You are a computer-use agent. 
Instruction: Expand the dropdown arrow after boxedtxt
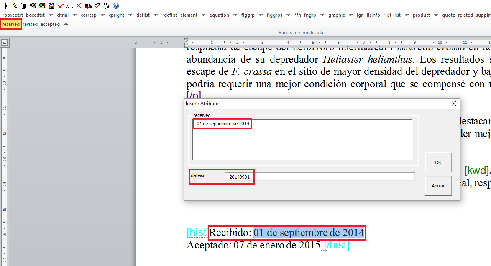(51, 15)
